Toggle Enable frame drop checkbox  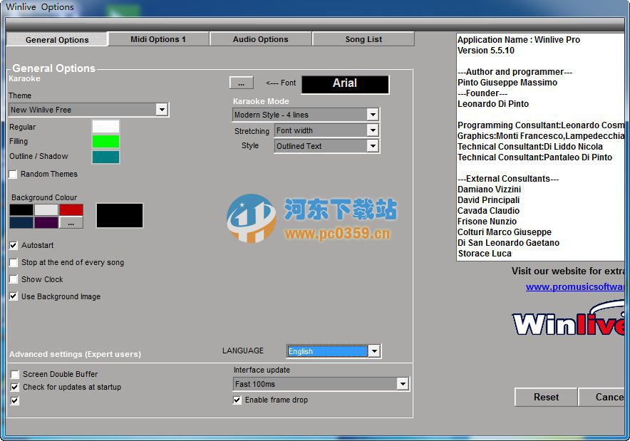pyautogui.click(x=237, y=400)
